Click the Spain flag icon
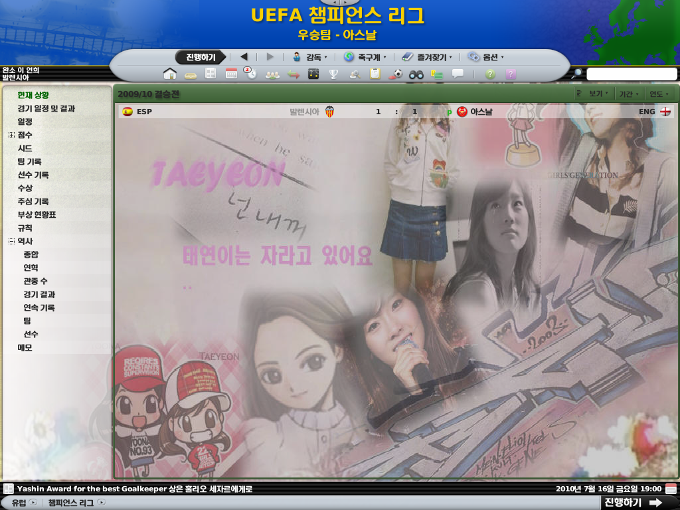Viewport: 680px width, 510px height. [x=127, y=112]
